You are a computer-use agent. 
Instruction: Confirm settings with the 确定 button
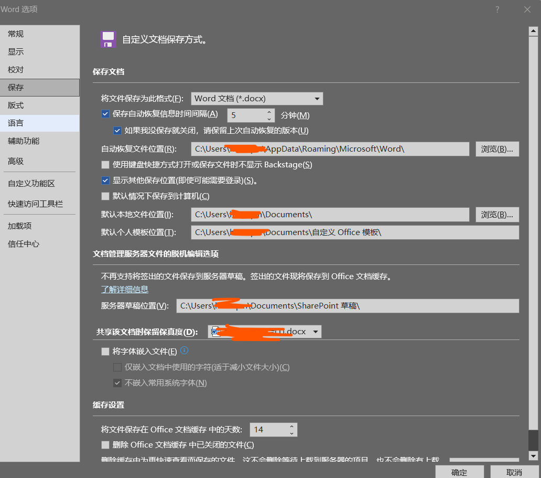click(x=459, y=472)
